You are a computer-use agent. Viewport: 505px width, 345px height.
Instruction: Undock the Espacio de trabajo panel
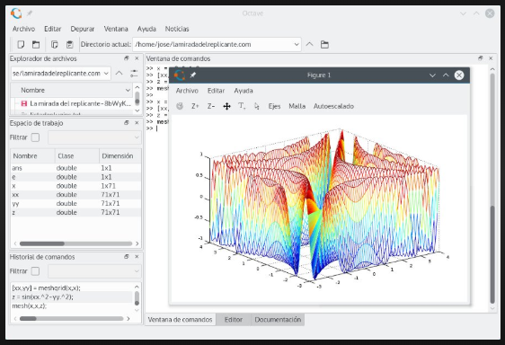127,123
